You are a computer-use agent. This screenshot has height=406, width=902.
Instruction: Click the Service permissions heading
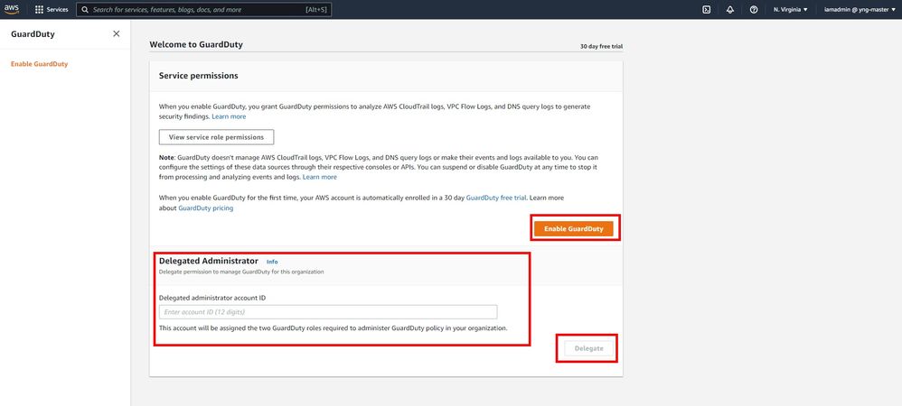click(x=199, y=76)
